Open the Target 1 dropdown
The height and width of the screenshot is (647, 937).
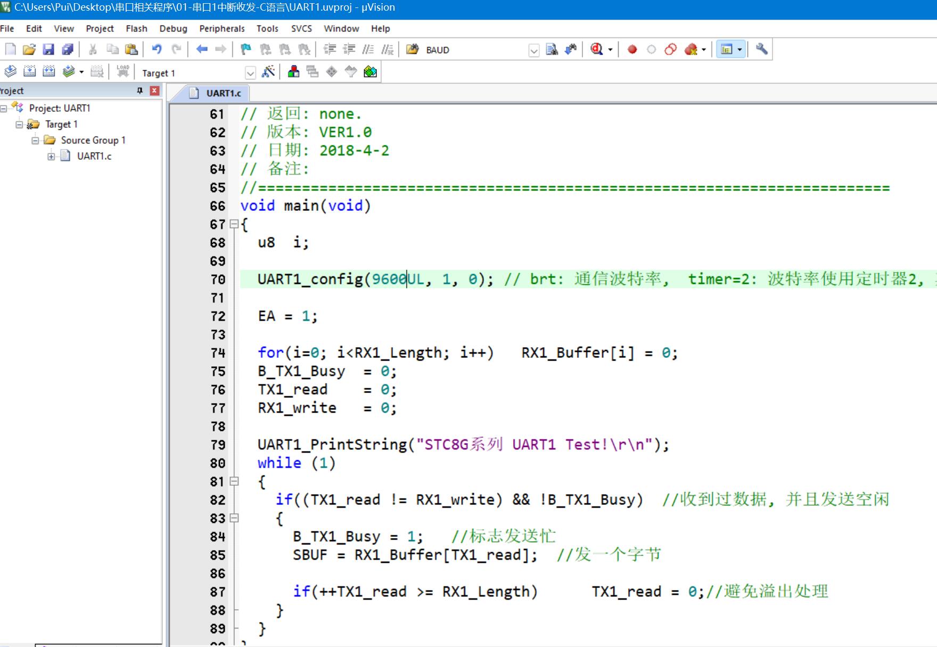(250, 73)
